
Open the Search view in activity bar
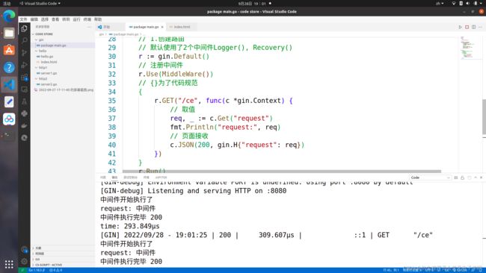(24, 40)
